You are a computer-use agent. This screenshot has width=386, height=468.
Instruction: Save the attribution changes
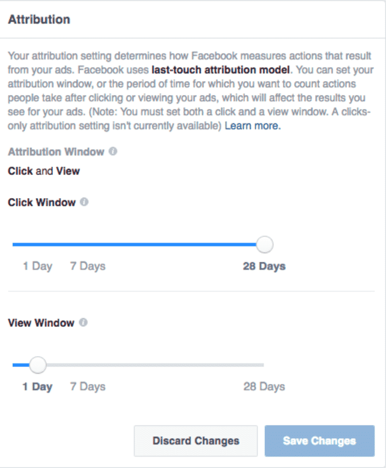[319, 441]
